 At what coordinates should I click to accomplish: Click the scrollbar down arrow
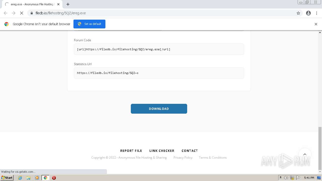pyautogui.click(x=320, y=172)
